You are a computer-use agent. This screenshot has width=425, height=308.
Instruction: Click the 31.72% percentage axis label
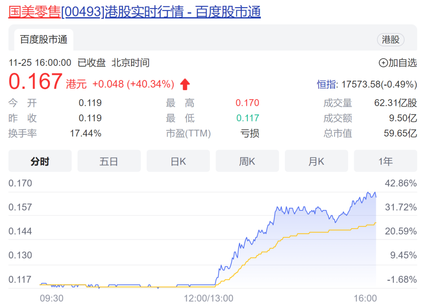pos(401,208)
